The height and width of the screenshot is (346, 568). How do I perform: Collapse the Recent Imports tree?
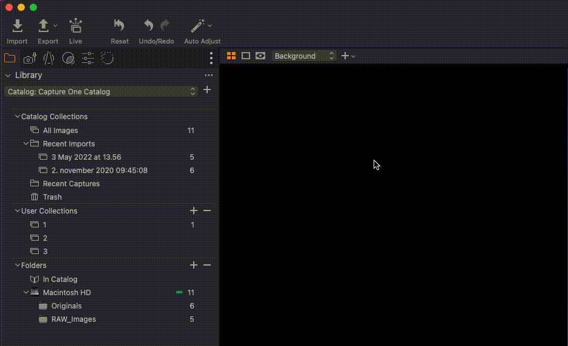click(x=26, y=144)
